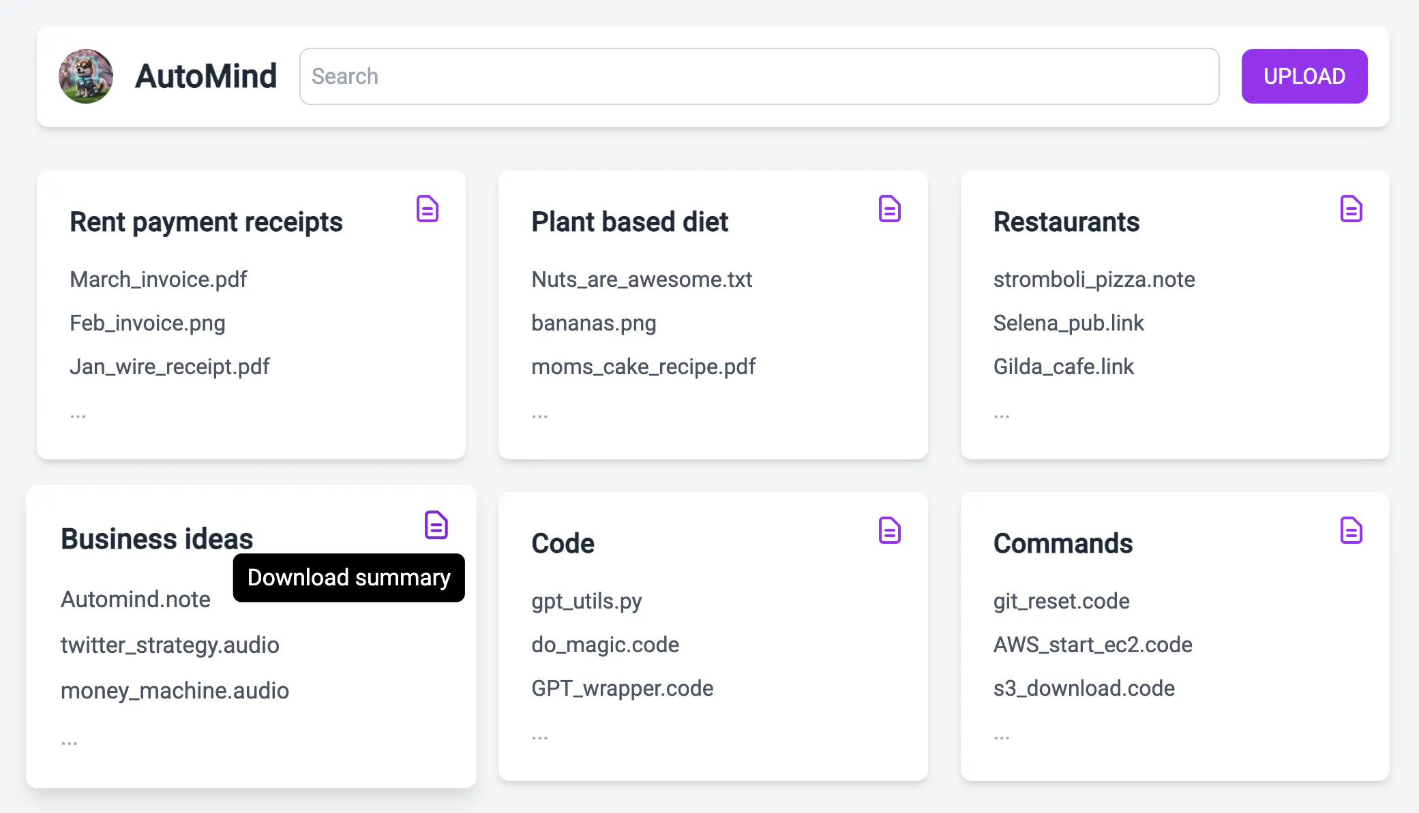Open Automind.note file
The height and width of the screenshot is (813, 1419).
point(136,599)
